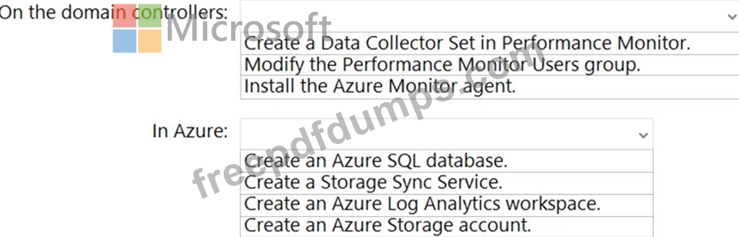This screenshot has height=237, width=739.
Task: Click the On the domain controllers label
Action: pyautogui.click(x=113, y=12)
